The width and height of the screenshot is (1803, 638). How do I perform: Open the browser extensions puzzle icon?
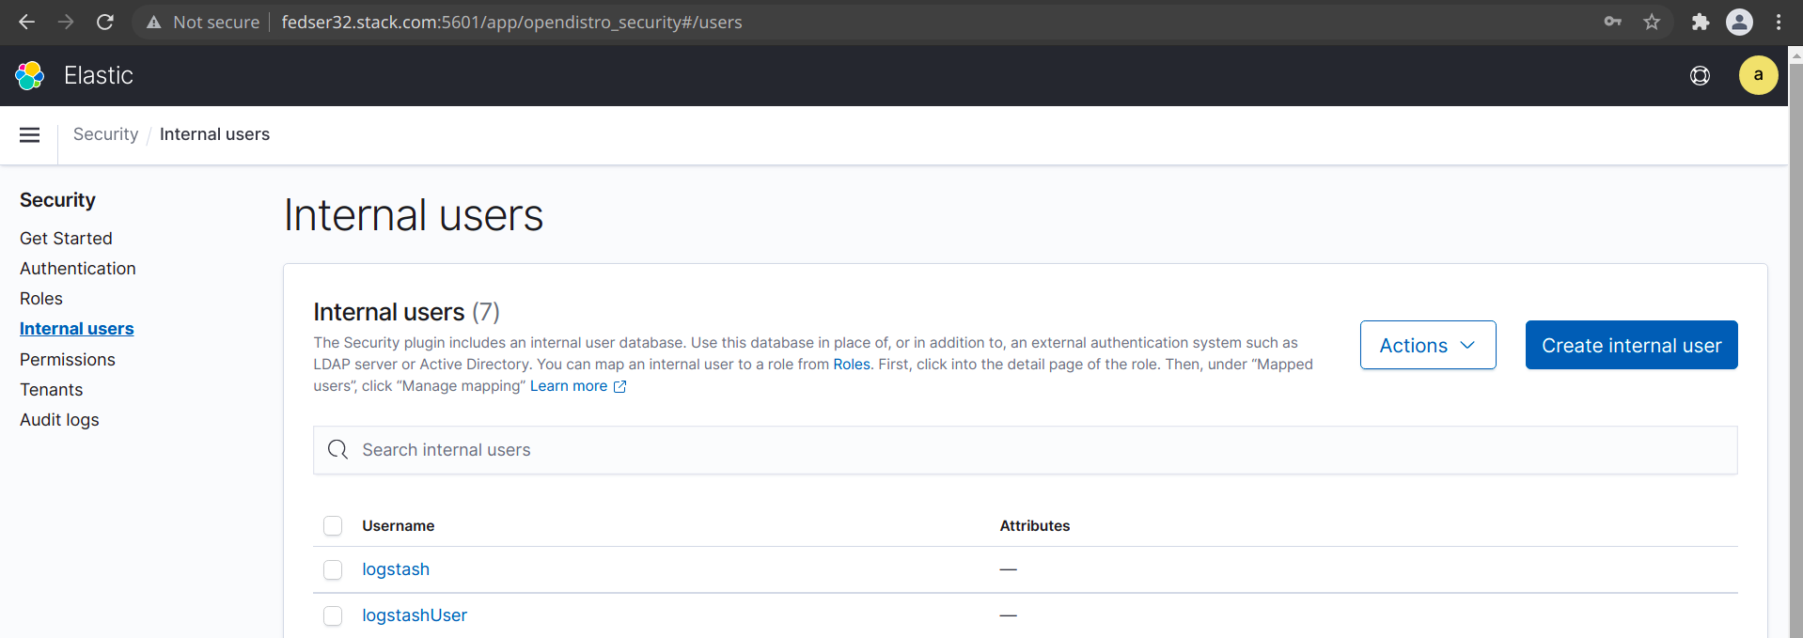coord(1700,22)
